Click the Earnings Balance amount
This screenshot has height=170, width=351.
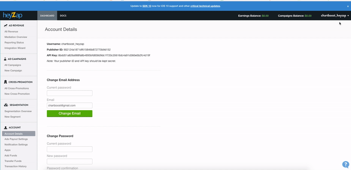point(265,16)
